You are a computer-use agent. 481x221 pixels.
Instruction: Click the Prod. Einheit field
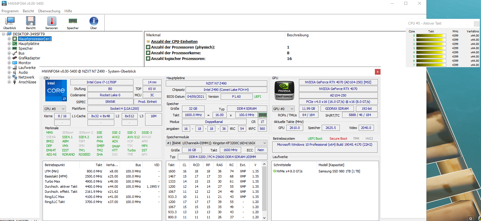coord(148,102)
